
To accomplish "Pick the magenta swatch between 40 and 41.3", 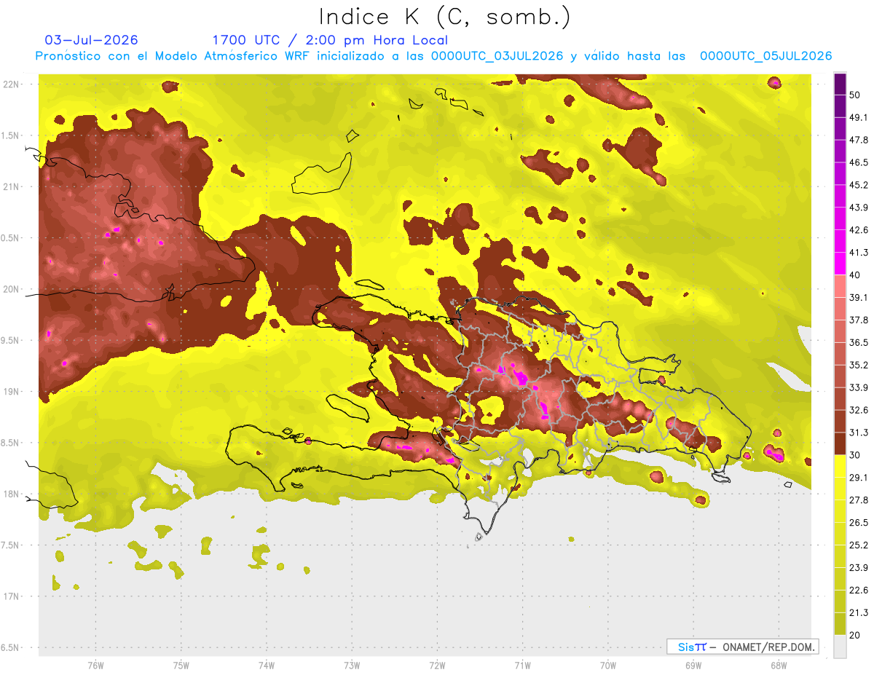I will click(x=840, y=264).
